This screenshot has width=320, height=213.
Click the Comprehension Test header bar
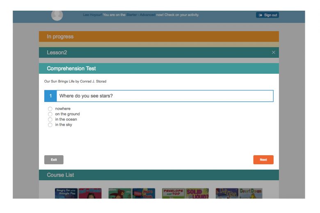pyautogui.click(x=159, y=68)
